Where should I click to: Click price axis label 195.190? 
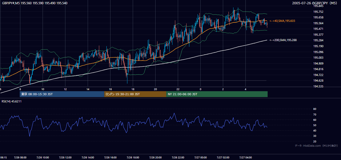[x=318, y=46]
